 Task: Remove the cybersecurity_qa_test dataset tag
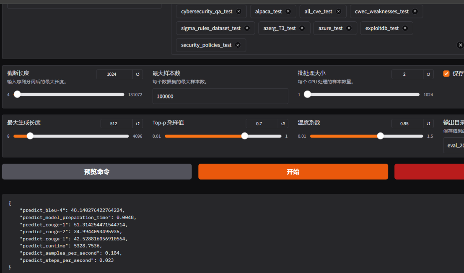click(x=238, y=12)
